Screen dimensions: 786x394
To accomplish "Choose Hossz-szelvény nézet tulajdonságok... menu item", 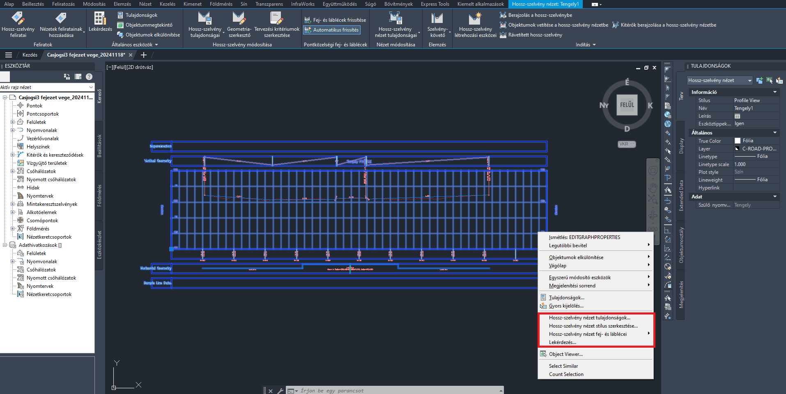I will pos(595,318).
